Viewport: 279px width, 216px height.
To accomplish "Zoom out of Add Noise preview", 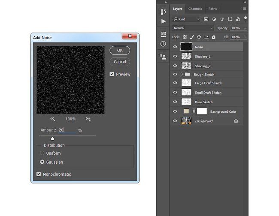I will point(53,119).
